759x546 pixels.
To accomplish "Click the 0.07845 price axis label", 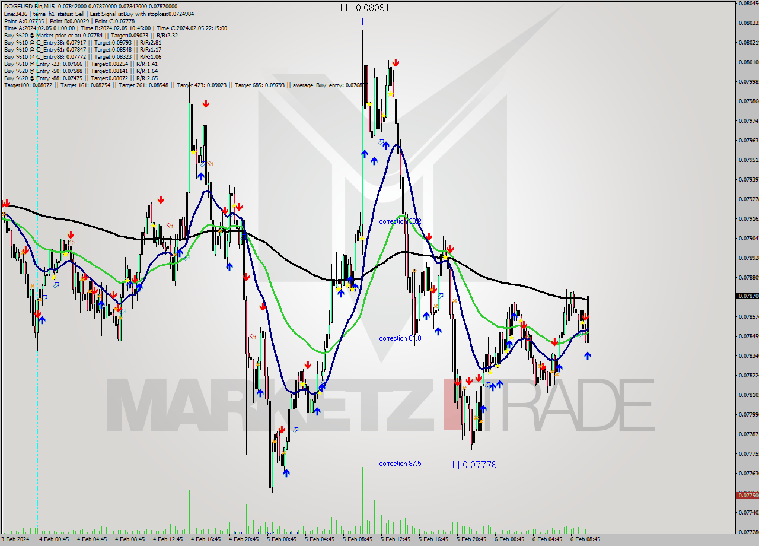I will pyautogui.click(x=748, y=336).
